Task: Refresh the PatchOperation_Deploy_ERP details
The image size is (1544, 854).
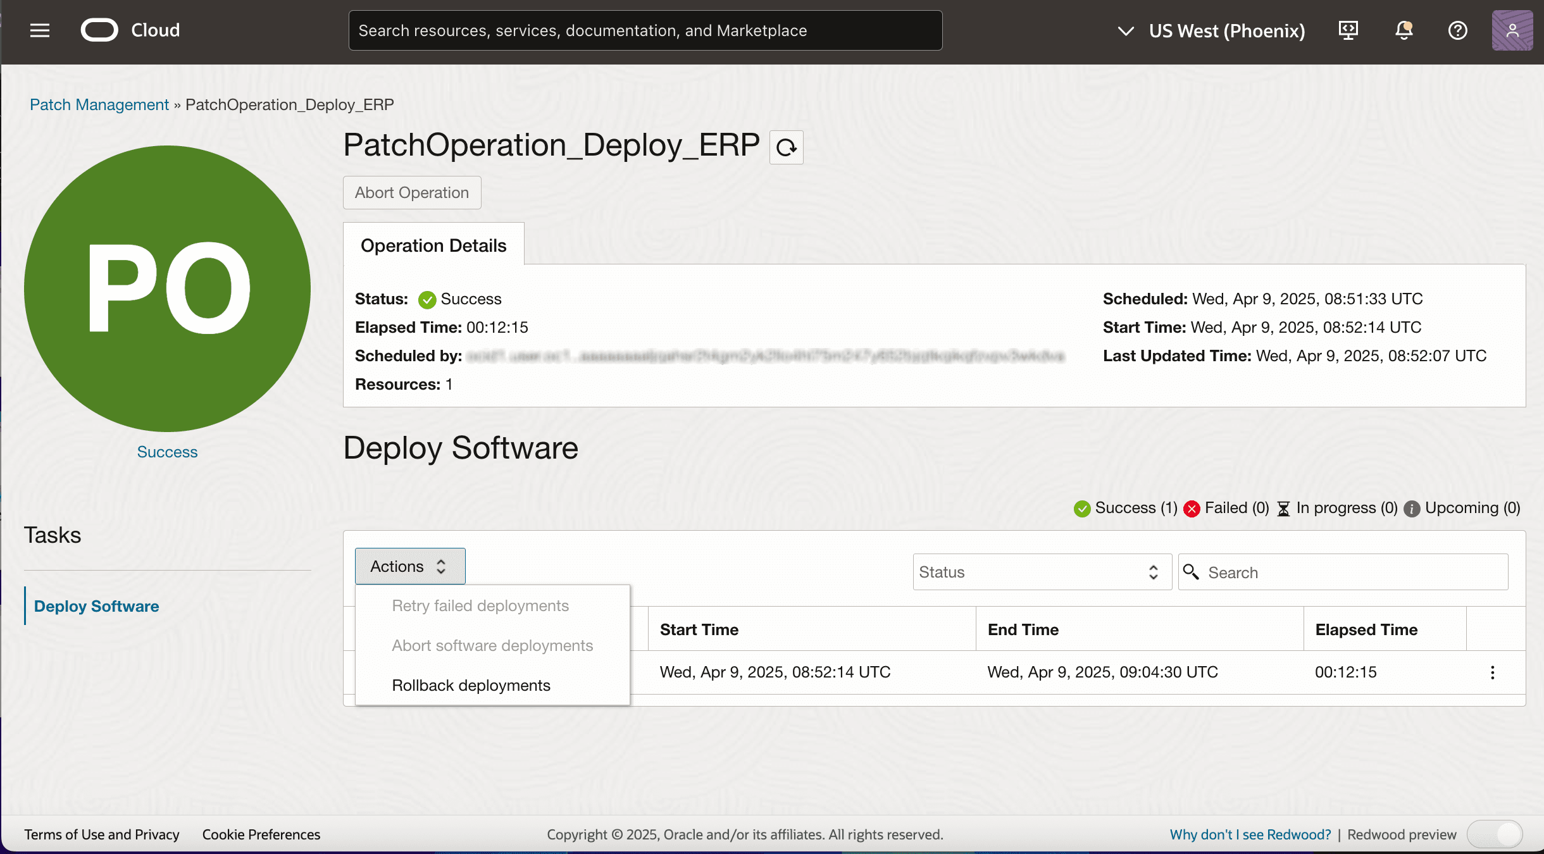Action: (786, 147)
